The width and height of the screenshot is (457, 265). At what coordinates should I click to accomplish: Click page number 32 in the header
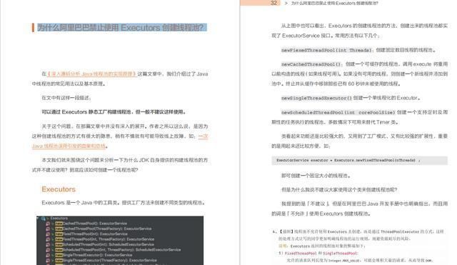coord(273,3)
